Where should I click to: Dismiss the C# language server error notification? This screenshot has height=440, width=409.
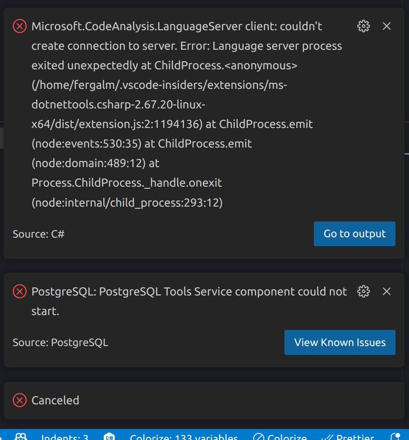click(x=387, y=26)
